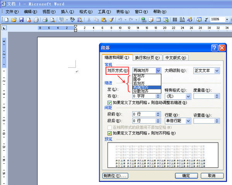Switch to 换行和分页 tab
The image size is (232, 185).
148,58
